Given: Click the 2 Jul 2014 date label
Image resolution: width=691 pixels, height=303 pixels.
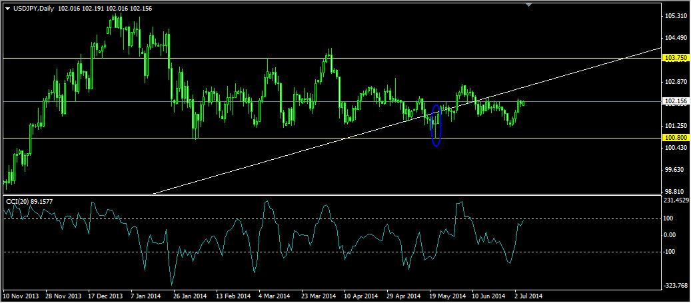Looking at the screenshot, I should click(x=528, y=296).
